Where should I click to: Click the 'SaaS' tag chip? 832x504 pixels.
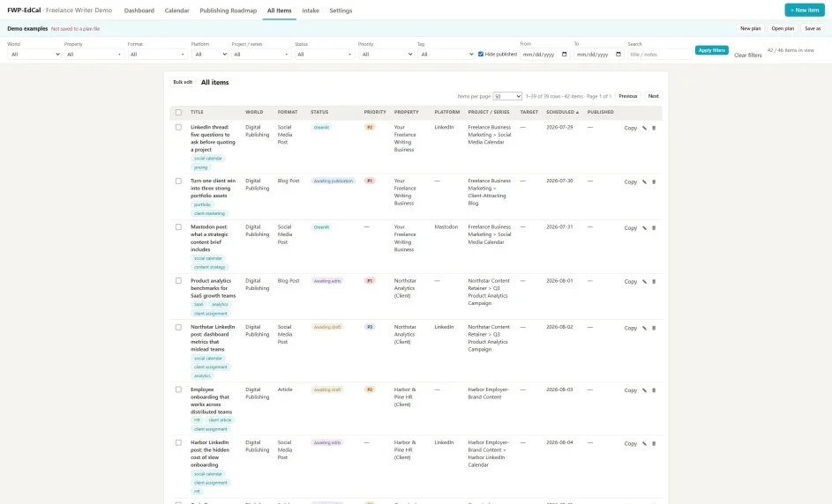click(199, 305)
